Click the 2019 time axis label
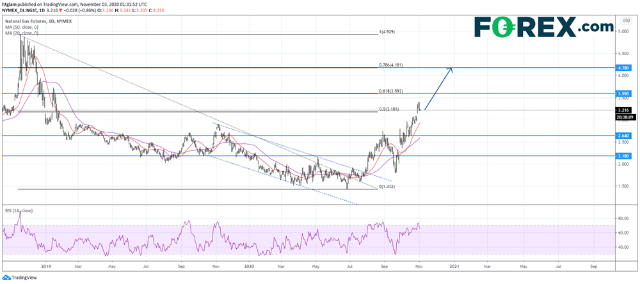The image size is (640, 284). coord(45,265)
